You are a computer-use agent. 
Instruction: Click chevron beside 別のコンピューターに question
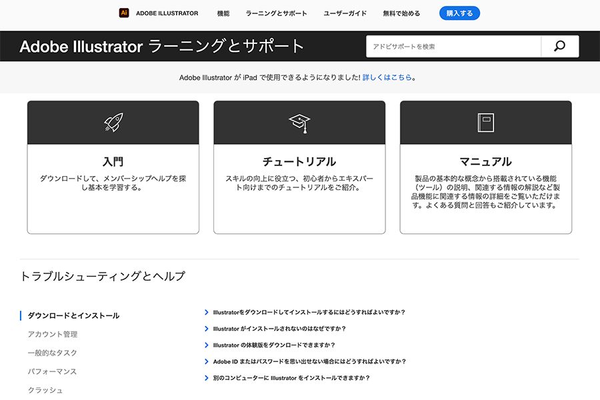[x=207, y=378]
